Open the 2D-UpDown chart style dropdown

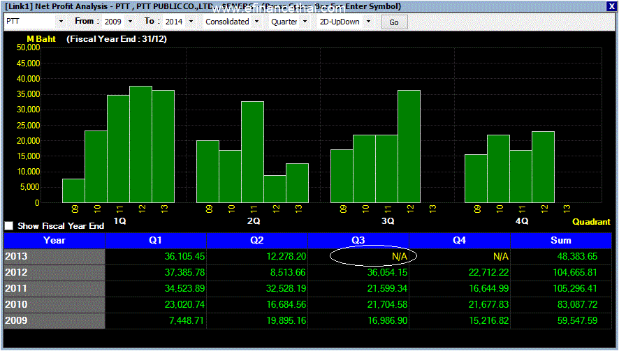pos(368,22)
